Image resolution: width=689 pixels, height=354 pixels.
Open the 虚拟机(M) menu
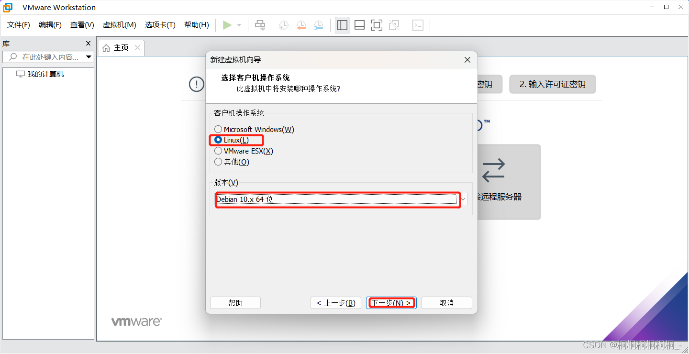(x=120, y=25)
